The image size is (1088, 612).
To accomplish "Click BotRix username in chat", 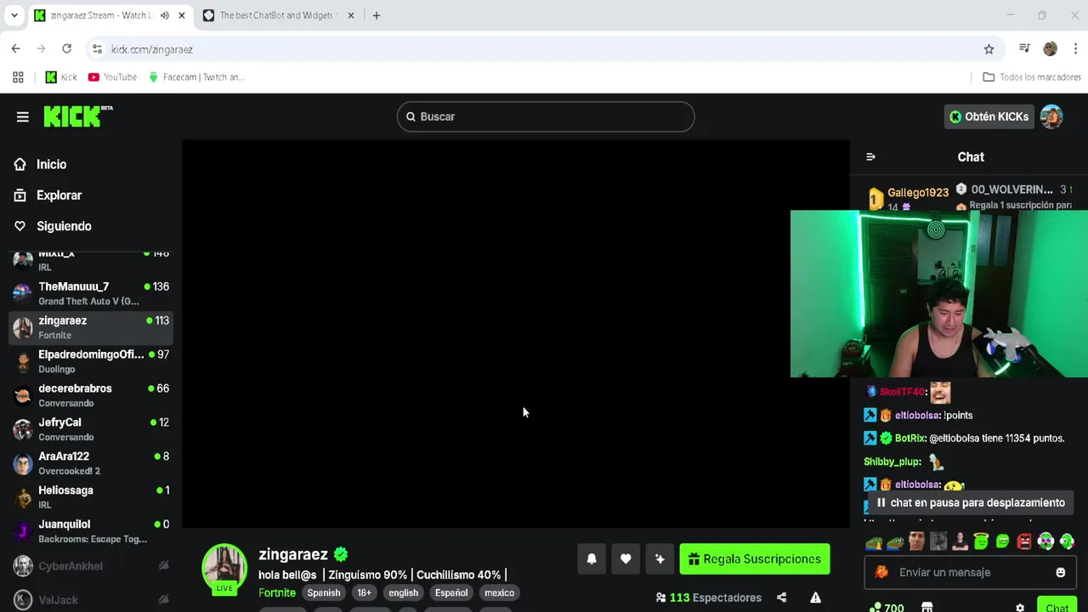I will click(909, 439).
